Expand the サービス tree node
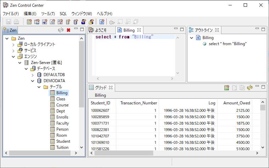 14,51
